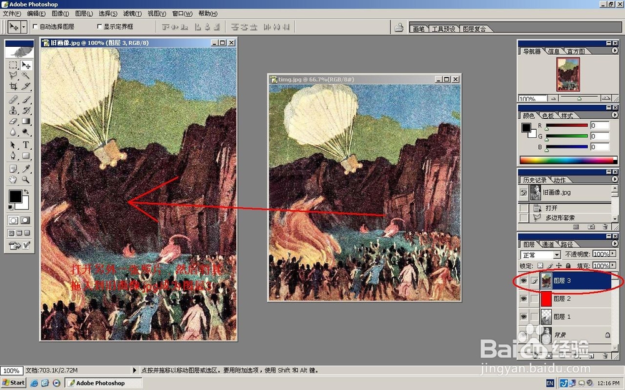Switch to the 直方图 tab
The height and width of the screenshot is (390, 625).
click(x=576, y=51)
